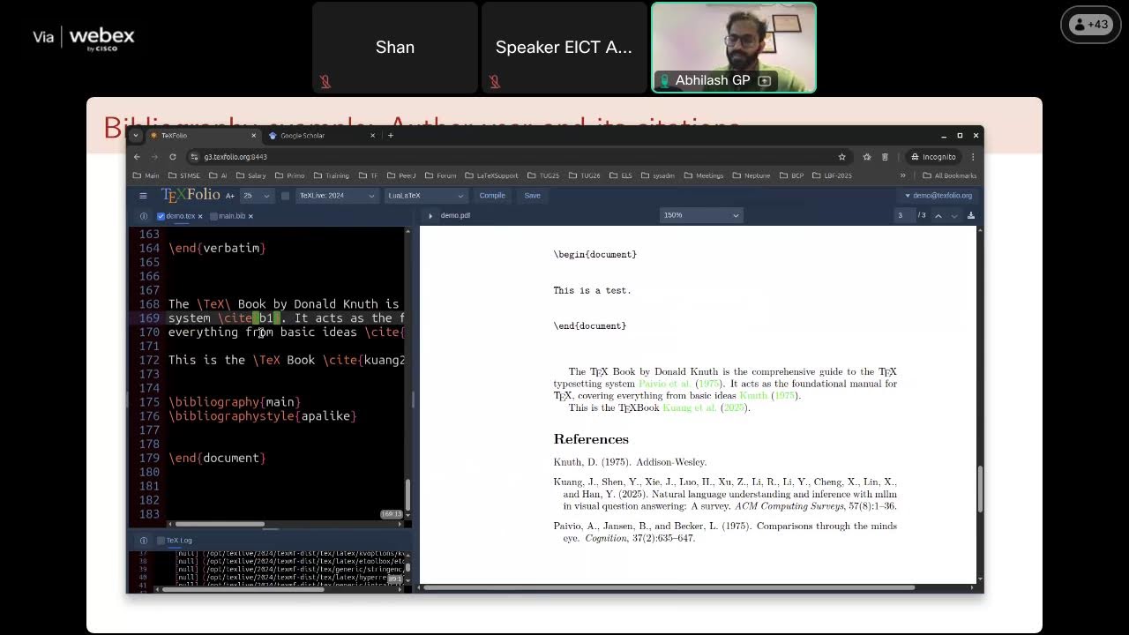Open the demo@texfolio.org account dropdown
The width and height of the screenshot is (1129, 635).
pyautogui.click(x=938, y=196)
